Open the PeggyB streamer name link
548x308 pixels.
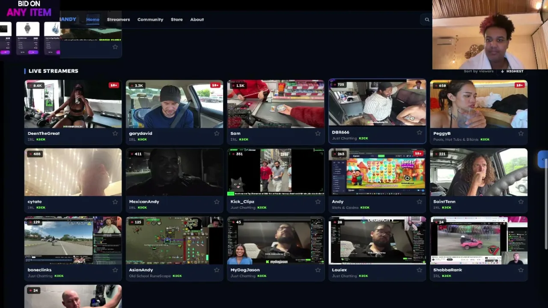[x=442, y=133]
